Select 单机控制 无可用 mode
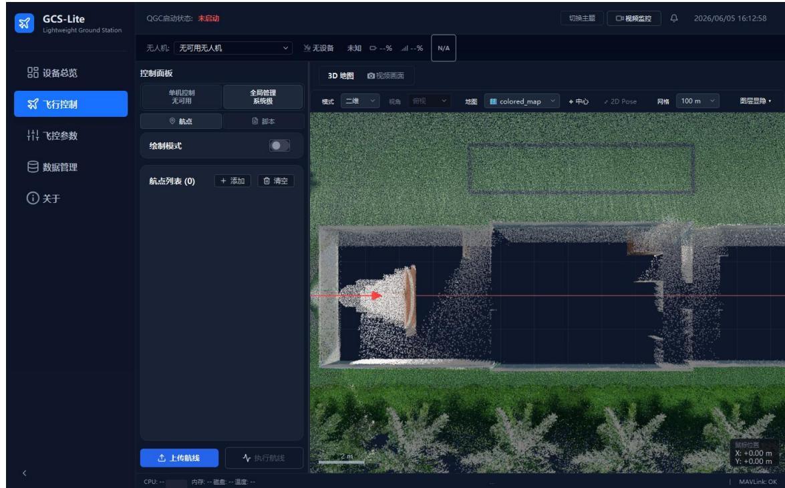This screenshot has height=488, width=785. (x=182, y=97)
